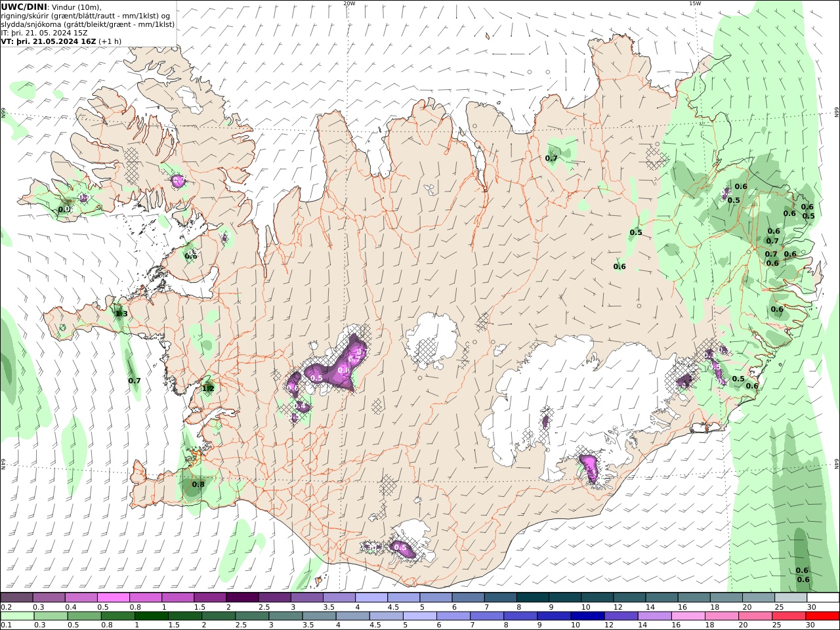Click the '0.1' label under the rain legend
This screenshot has width=840, height=630.
click(x=6, y=625)
